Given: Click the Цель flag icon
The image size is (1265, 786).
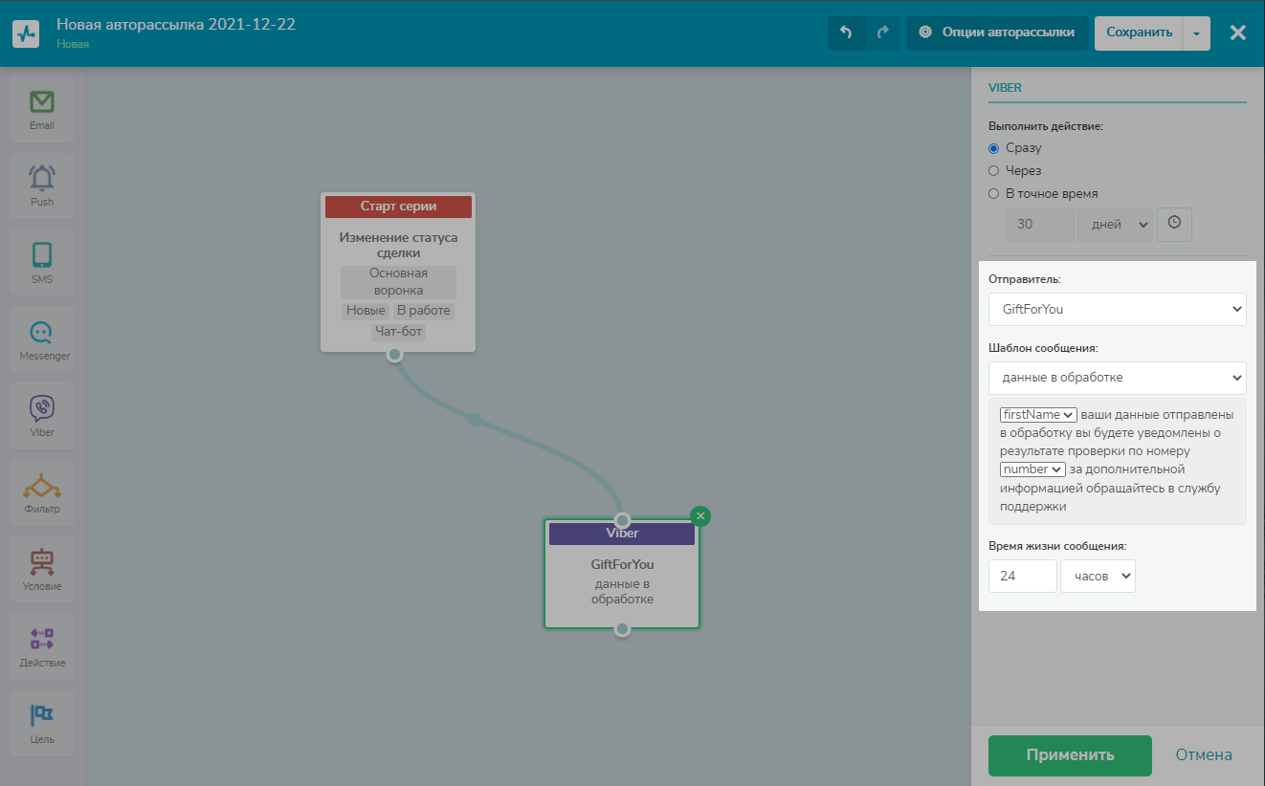Looking at the screenshot, I should (42, 723).
